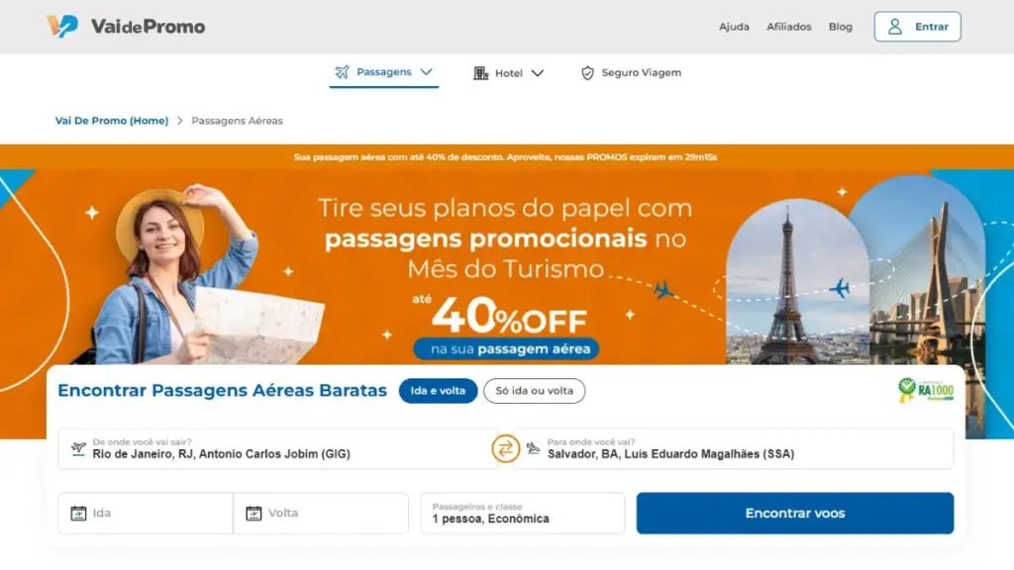Click the destination field showing Salvador (SSA)
The image size is (1014, 570).
click(734, 448)
